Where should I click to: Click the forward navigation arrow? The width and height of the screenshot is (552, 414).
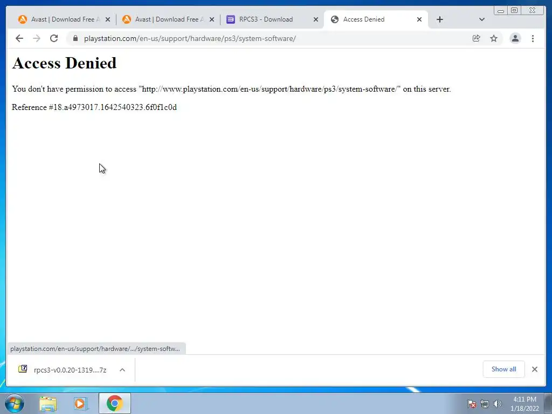click(37, 38)
